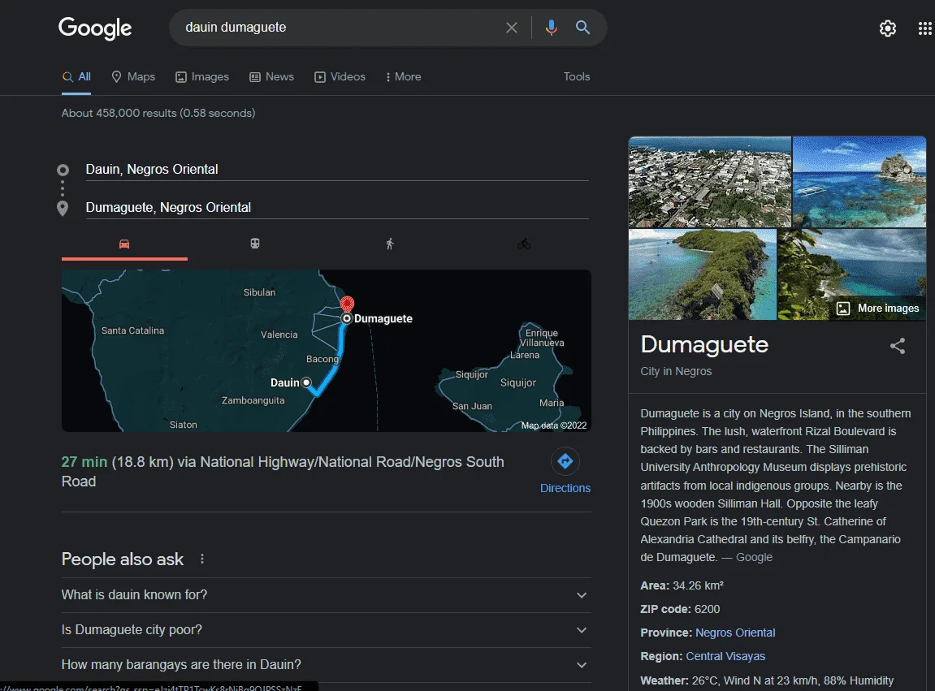This screenshot has height=691, width=935.
Task: Click the More images button
Action: (x=880, y=309)
